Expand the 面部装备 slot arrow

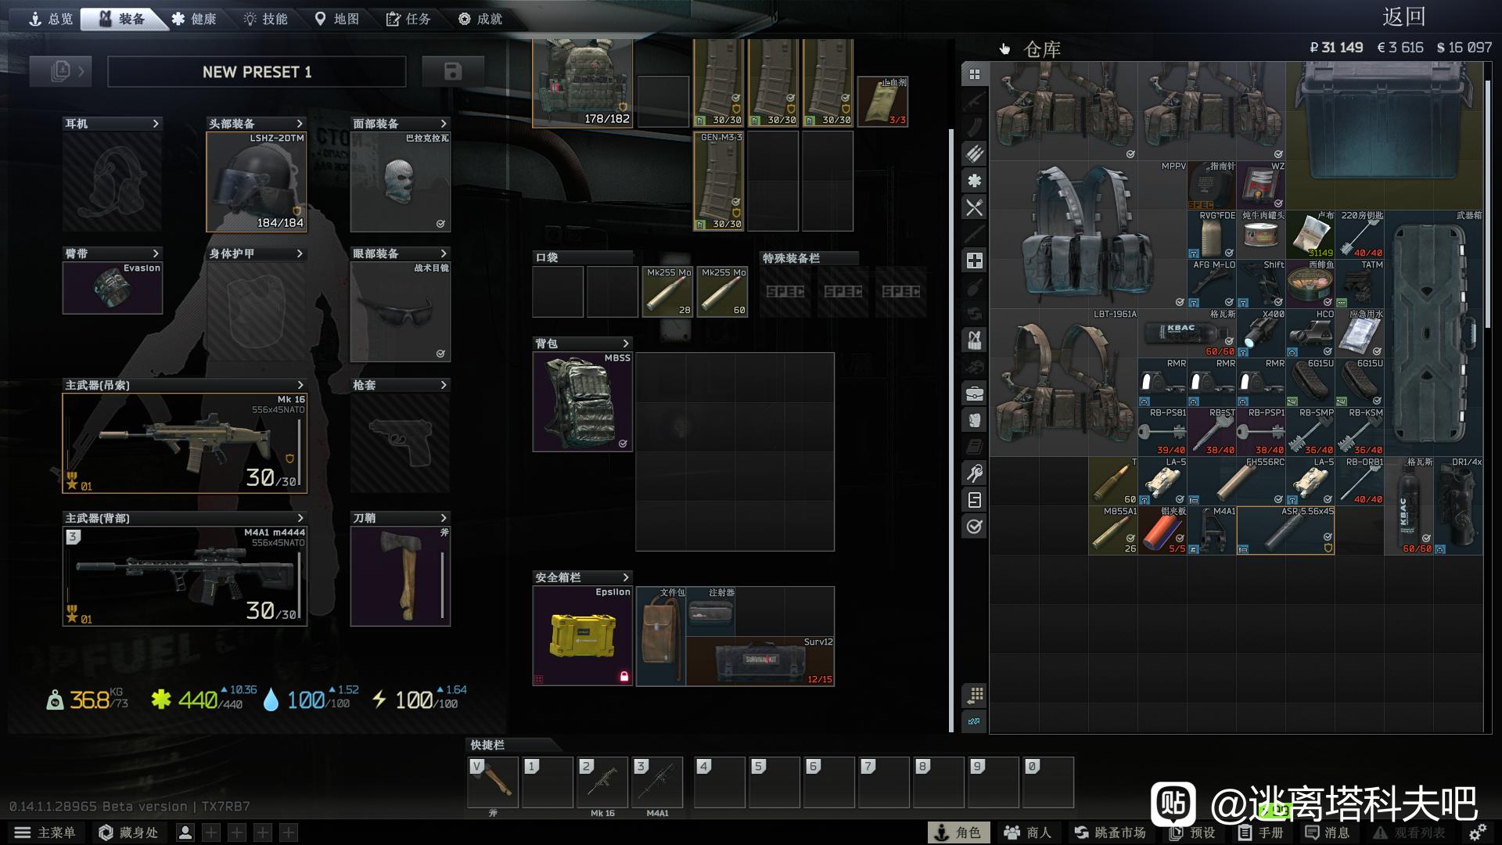point(444,124)
